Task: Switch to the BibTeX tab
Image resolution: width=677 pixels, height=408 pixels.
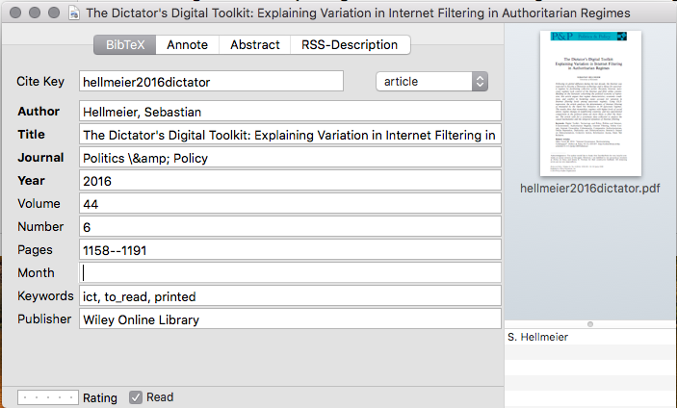Action: 125,45
